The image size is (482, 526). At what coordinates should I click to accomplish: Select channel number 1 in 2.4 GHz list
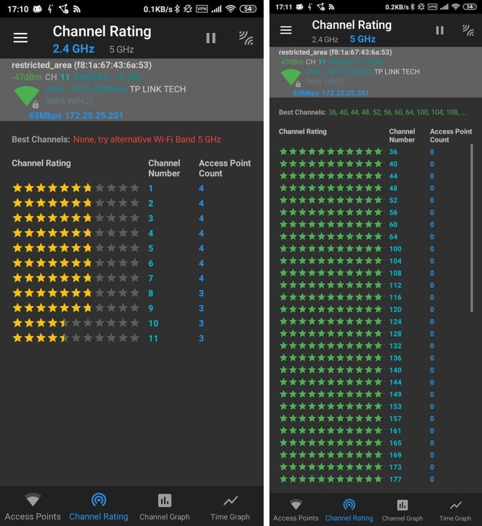[151, 188]
